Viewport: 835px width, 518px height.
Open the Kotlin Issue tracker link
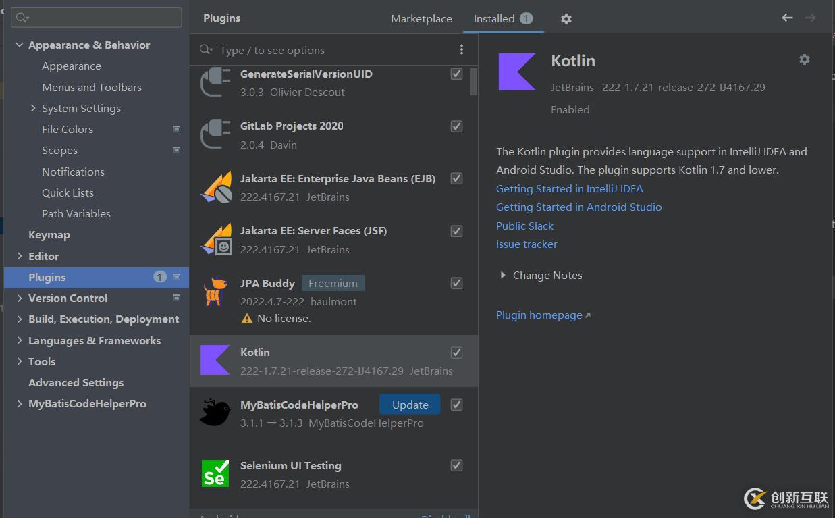point(527,244)
